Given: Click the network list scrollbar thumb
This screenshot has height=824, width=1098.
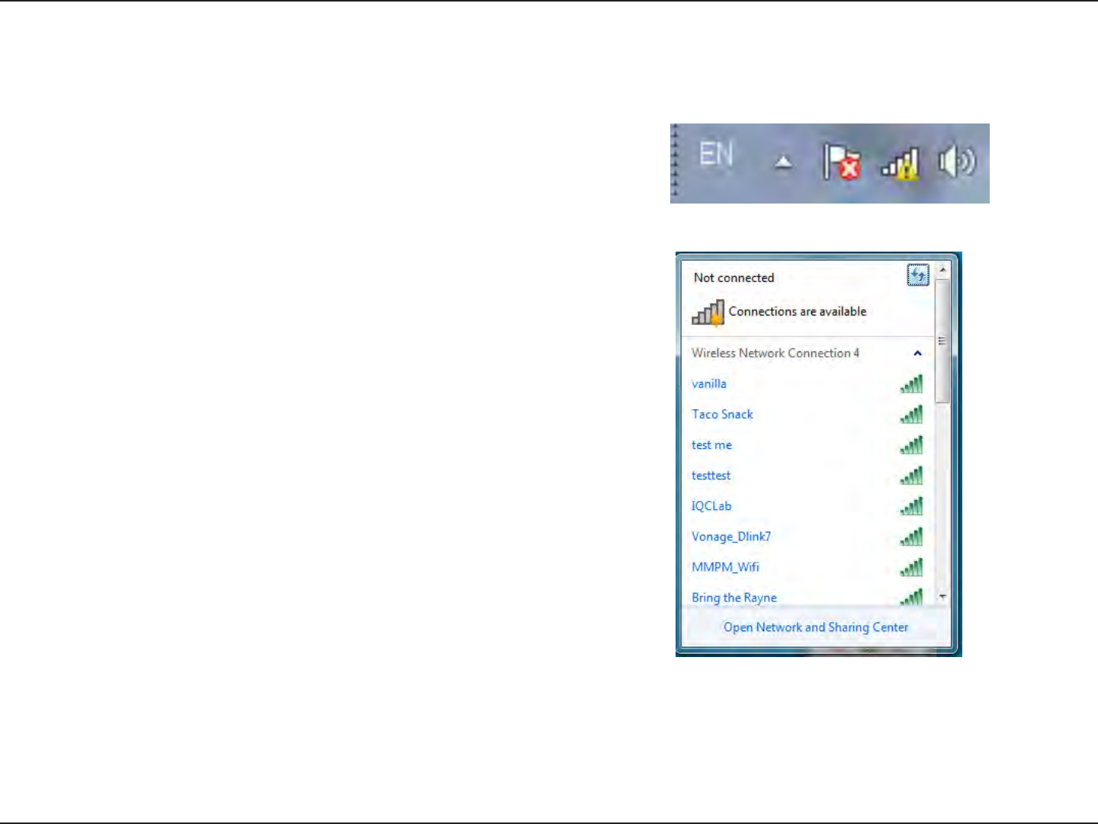Looking at the screenshot, I should click(942, 341).
